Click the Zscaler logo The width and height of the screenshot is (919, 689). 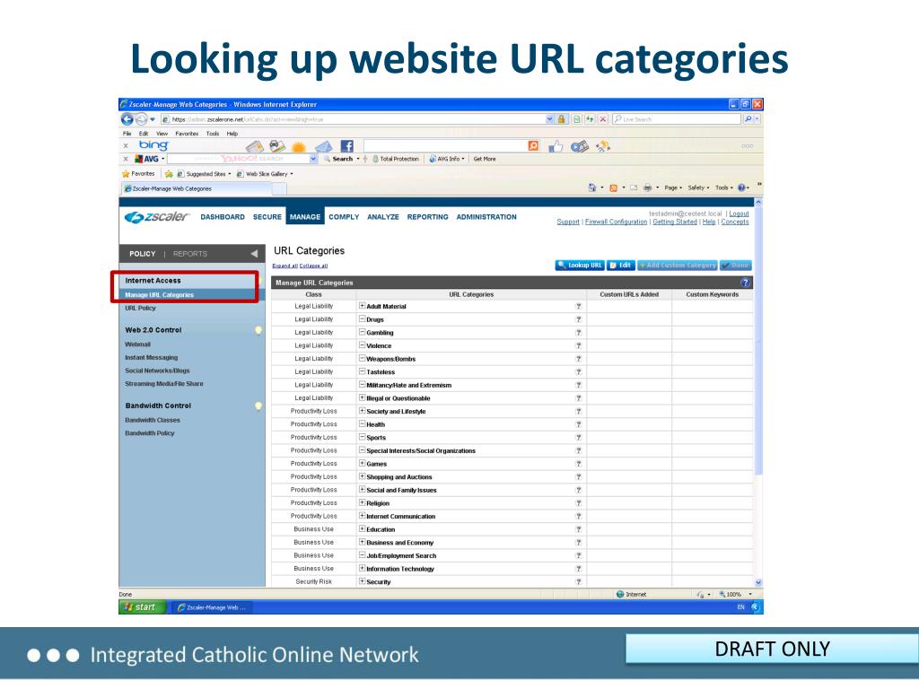click(x=156, y=217)
